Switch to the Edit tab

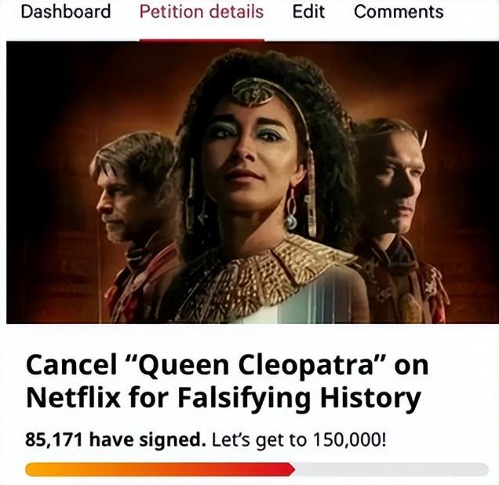[x=308, y=12]
